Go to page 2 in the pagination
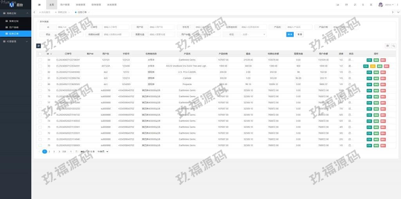The width and height of the screenshot is (401, 199). click(x=49, y=151)
